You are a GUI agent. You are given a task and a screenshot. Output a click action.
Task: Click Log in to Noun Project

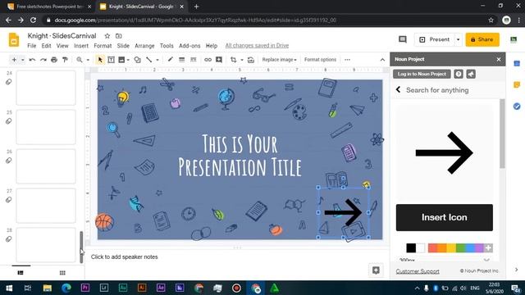point(422,74)
